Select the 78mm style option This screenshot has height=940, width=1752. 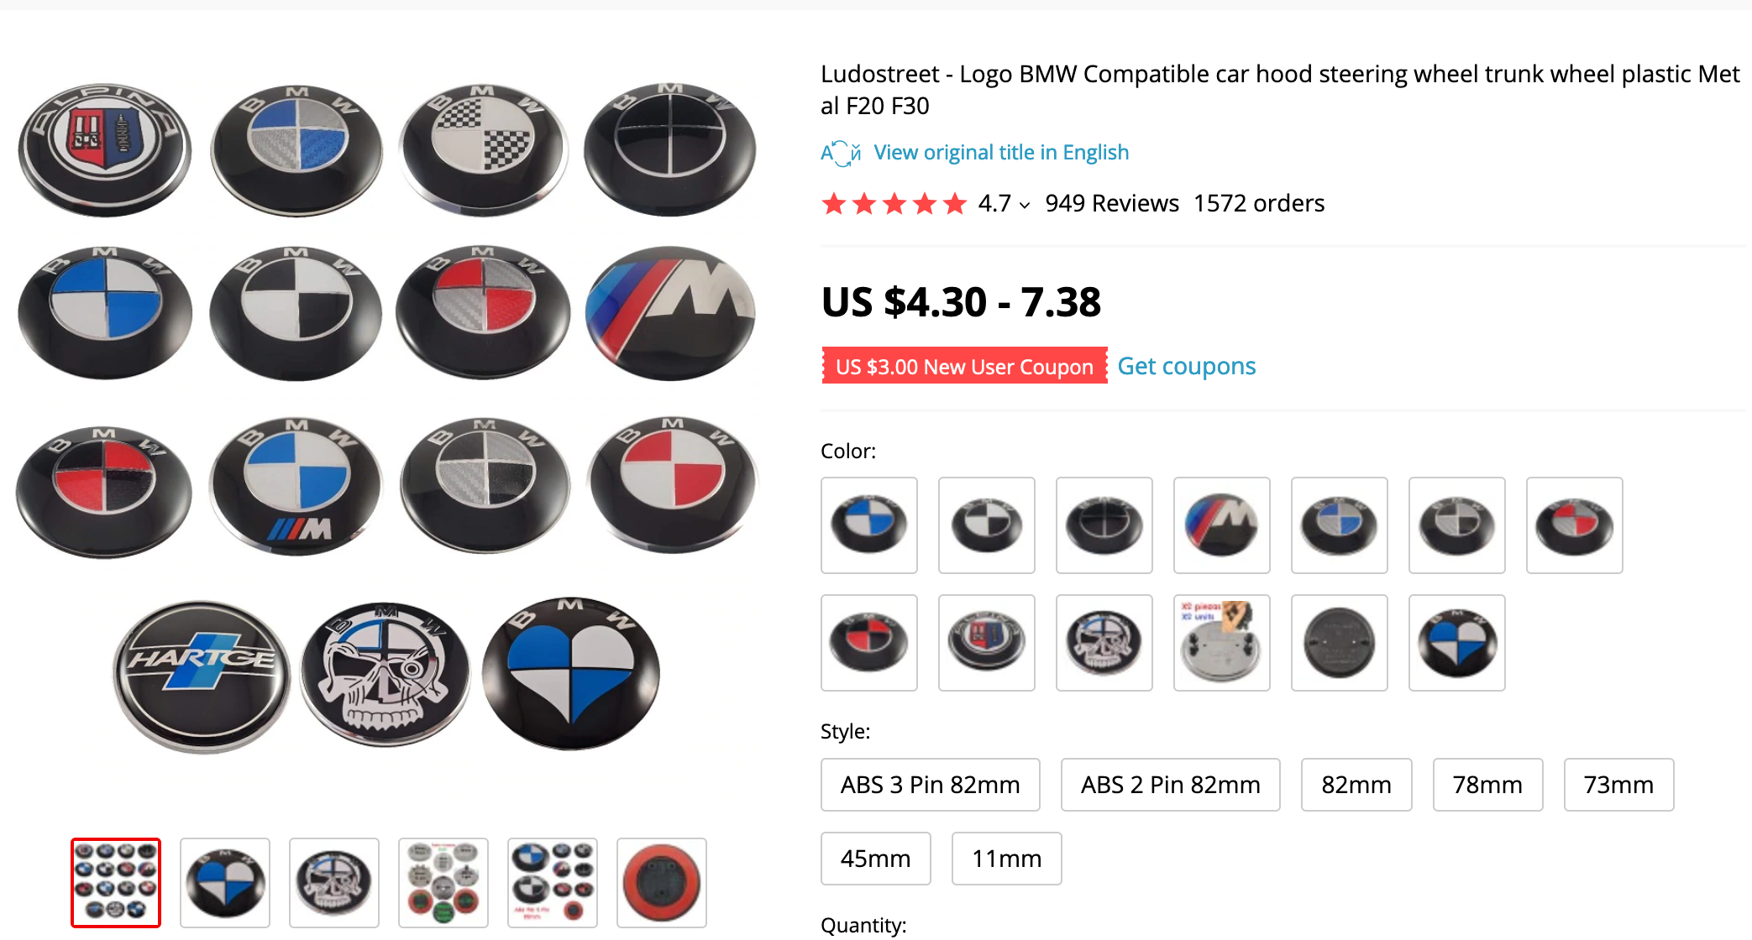[1487, 785]
